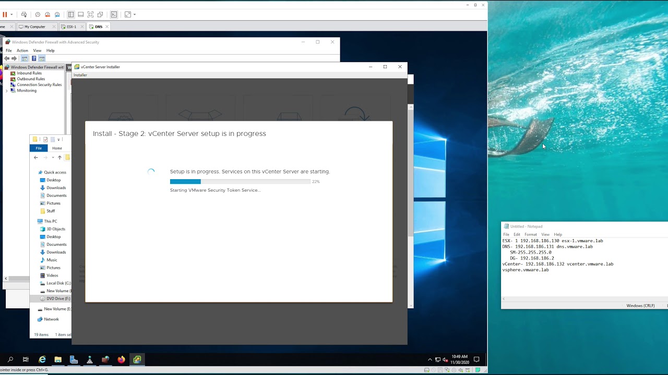Click the show/hide console tree icon in Firewall toolbar

25,58
